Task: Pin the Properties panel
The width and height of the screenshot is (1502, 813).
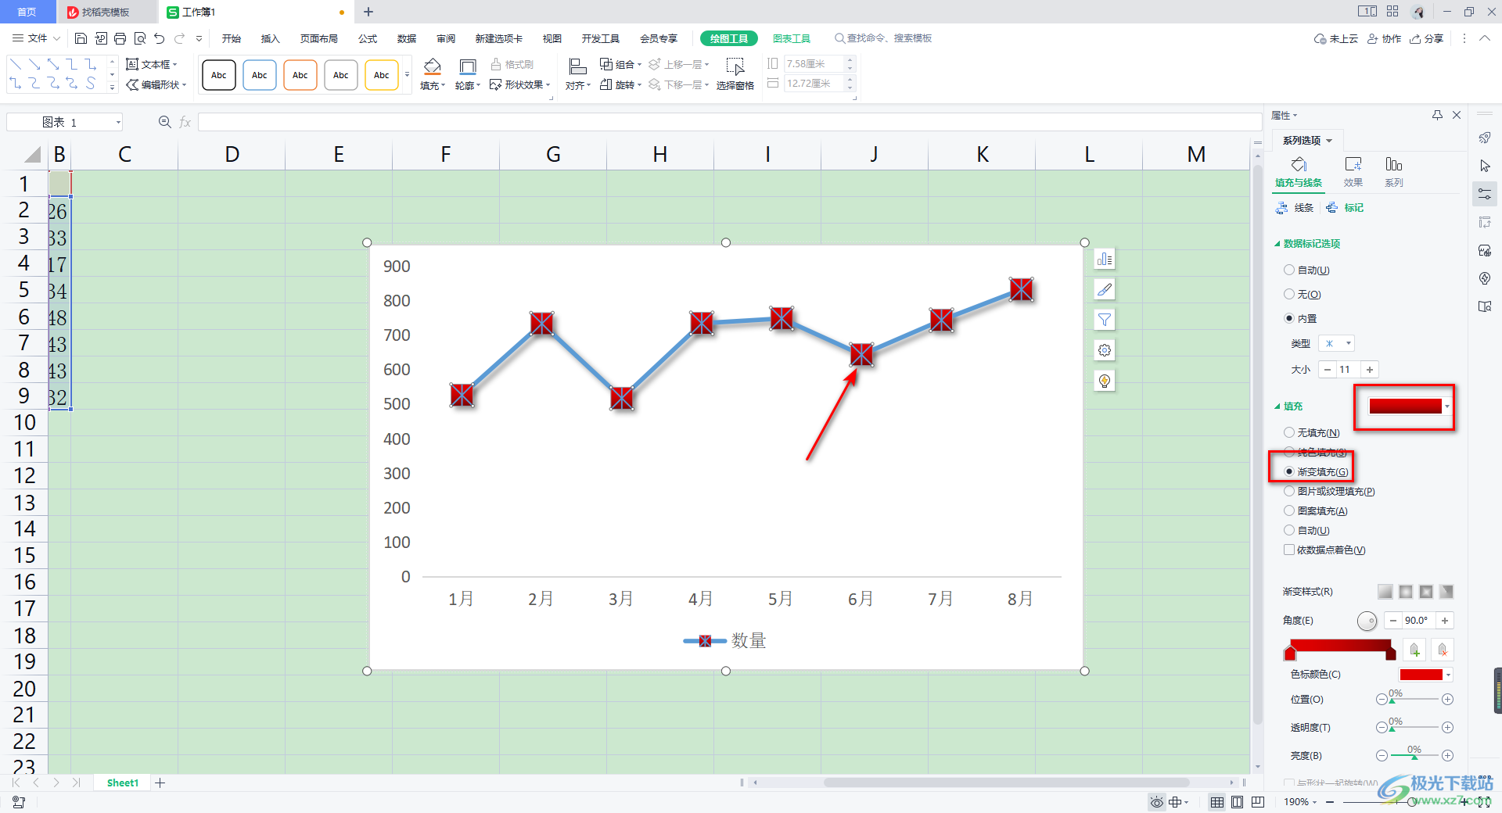Action: pos(1437,115)
